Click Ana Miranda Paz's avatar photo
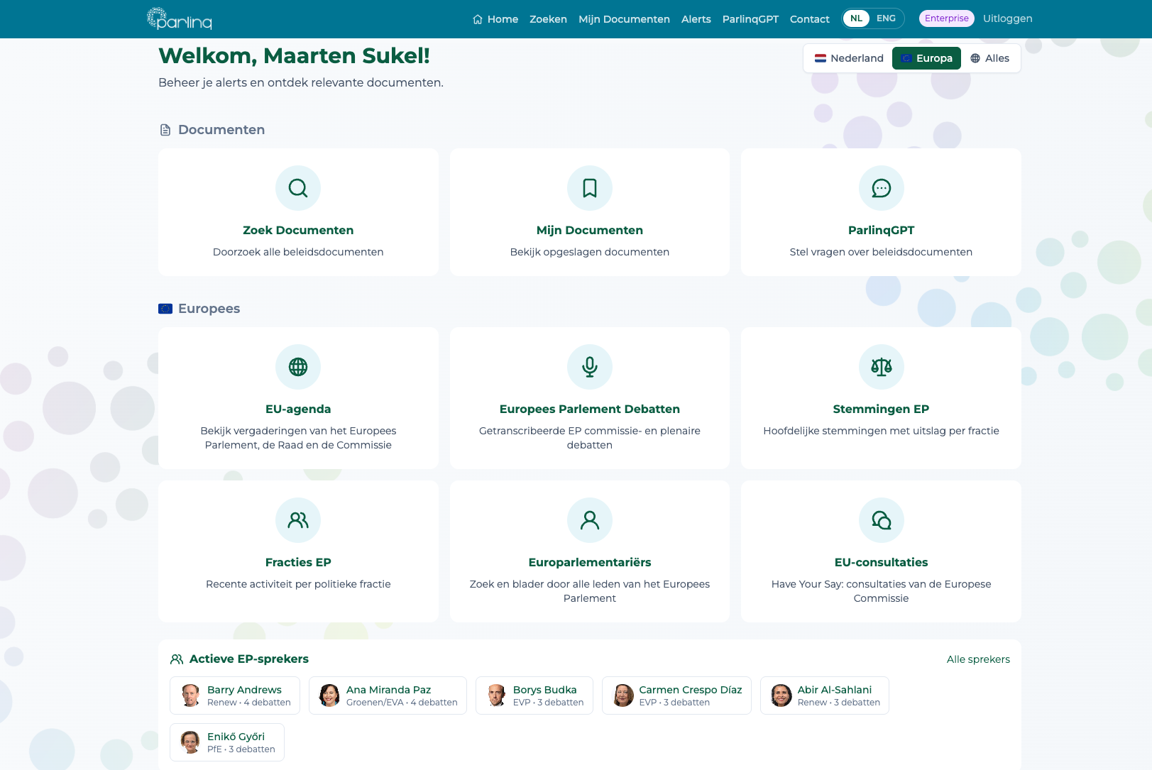The image size is (1152, 770). [329, 695]
